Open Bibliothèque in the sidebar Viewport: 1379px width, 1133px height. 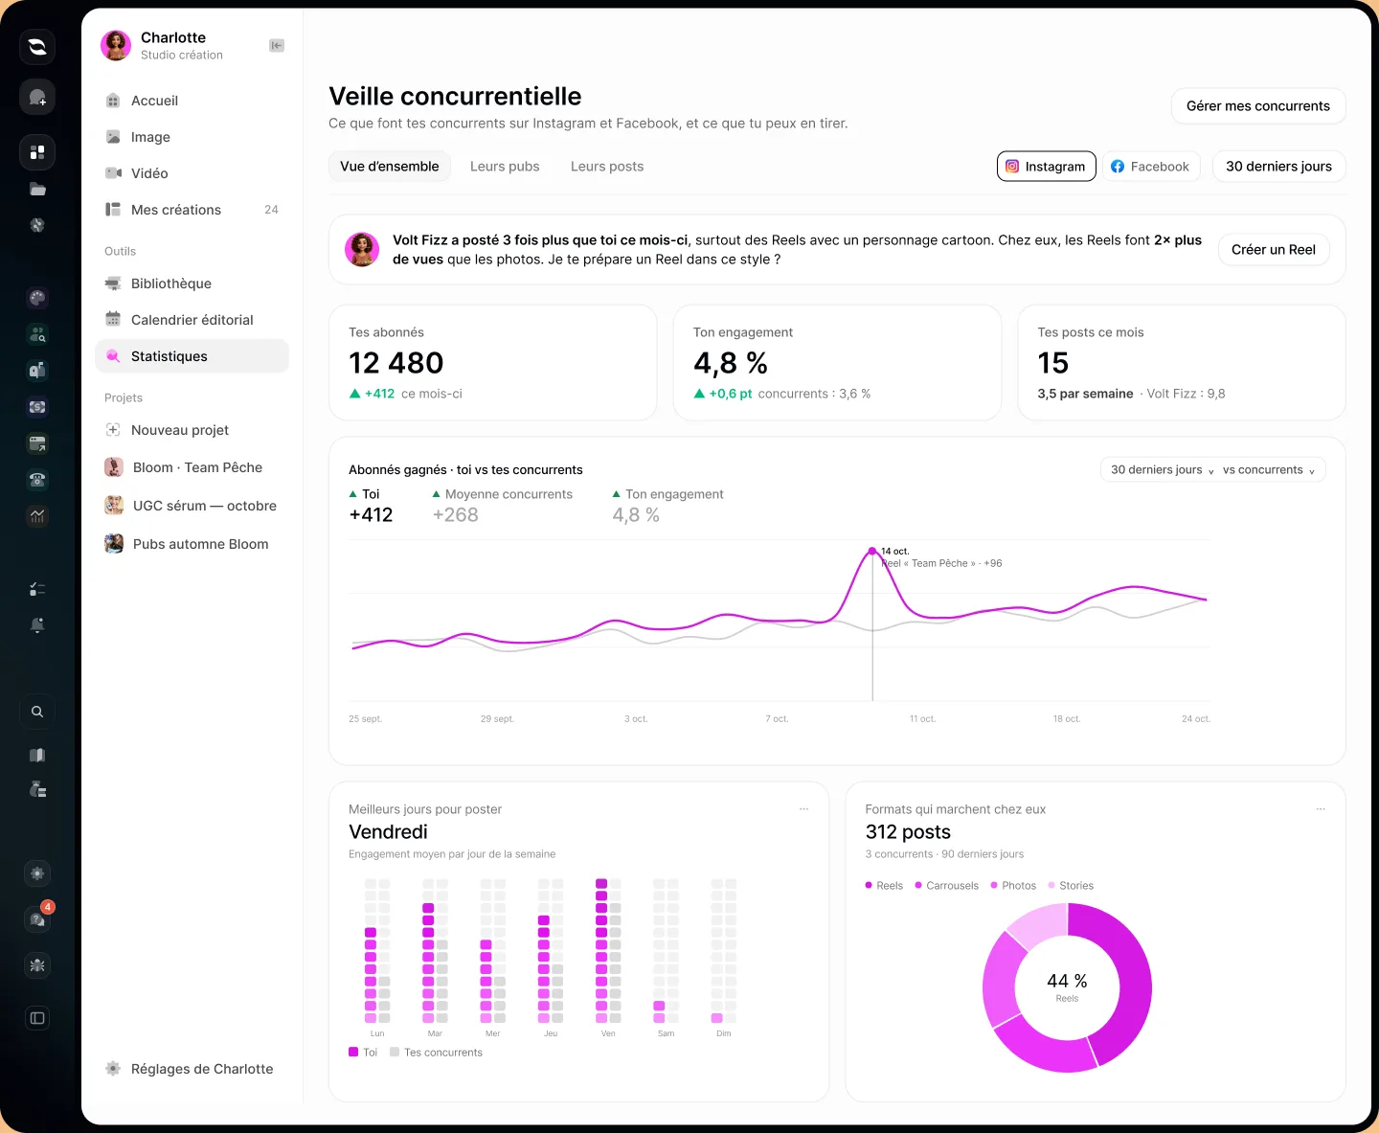(192, 283)
